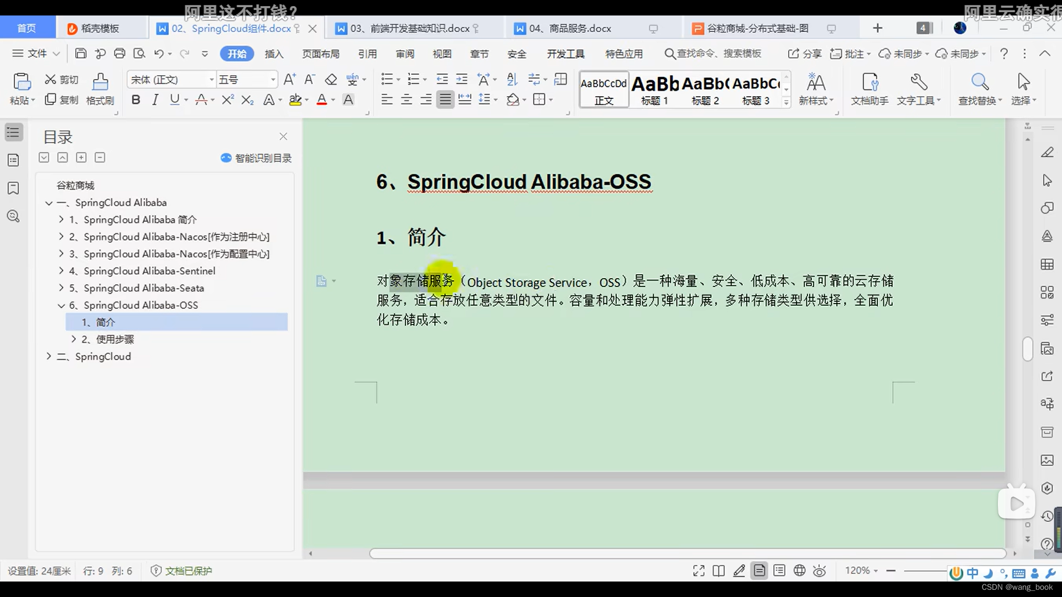This screenshot has width=1062, height=597.
Task: Open the 审阅 ribbon tab
Action: point(405,54)
